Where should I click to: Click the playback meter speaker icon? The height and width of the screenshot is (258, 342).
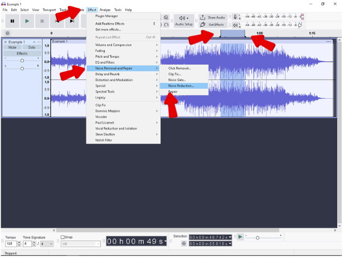235,25
